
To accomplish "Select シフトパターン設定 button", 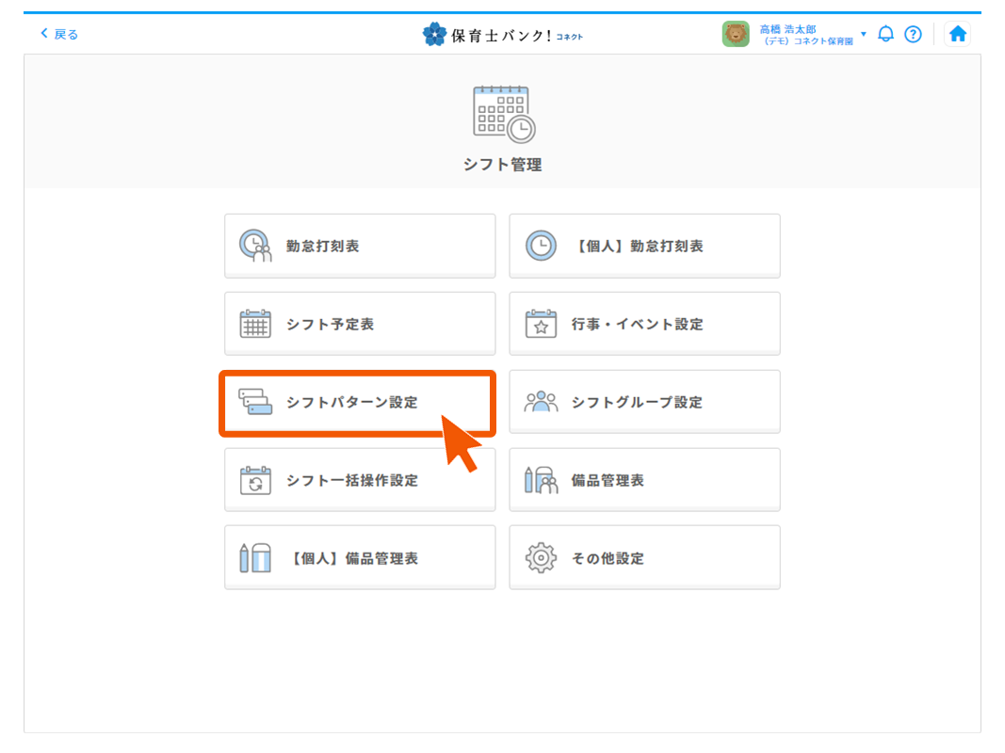I will click(357, 403).
